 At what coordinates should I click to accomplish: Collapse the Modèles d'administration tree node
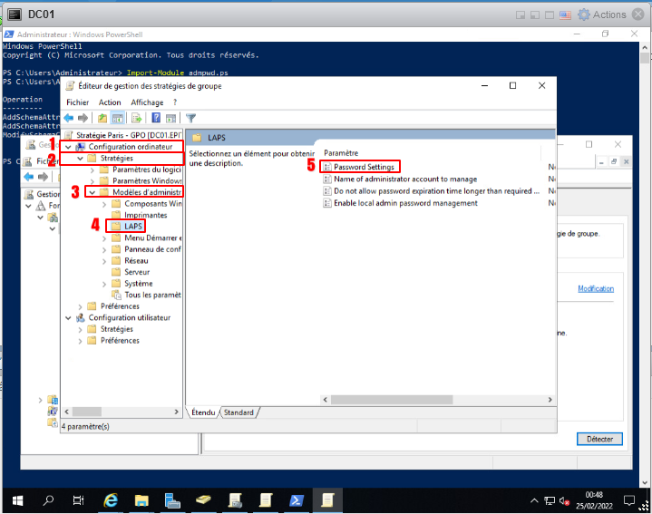[92, 192]
